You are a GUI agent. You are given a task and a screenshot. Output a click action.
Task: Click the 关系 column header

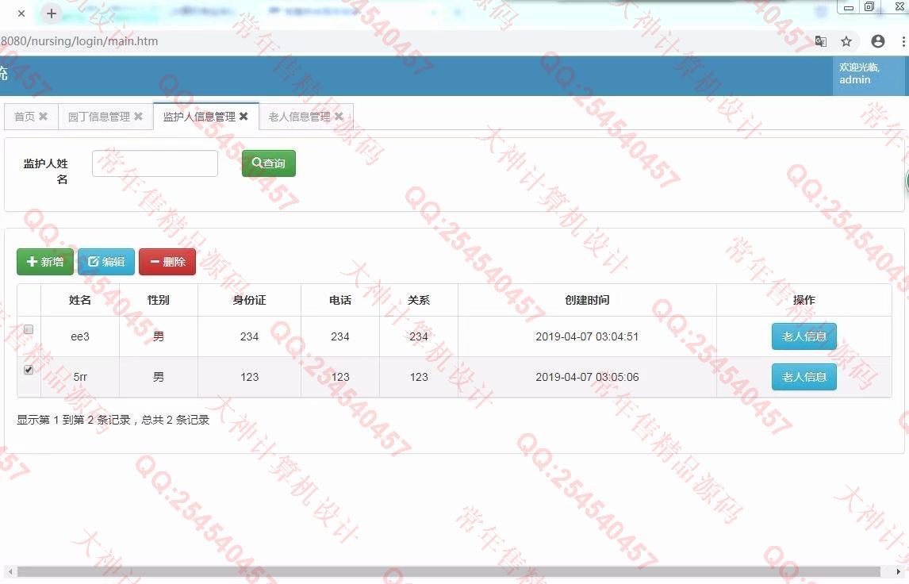click(x=419, y=300)
